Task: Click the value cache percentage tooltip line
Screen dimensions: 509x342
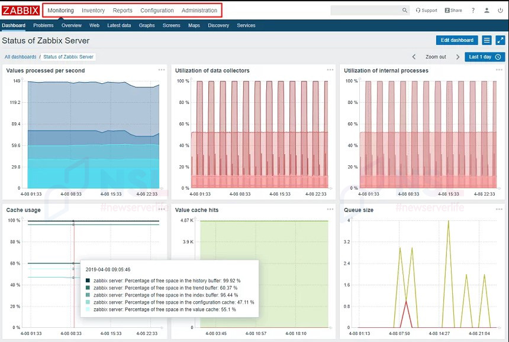Action: click(x=165, y=310)
